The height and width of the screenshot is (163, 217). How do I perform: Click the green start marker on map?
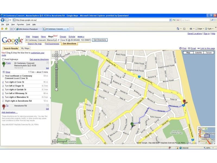pos(132,124)
